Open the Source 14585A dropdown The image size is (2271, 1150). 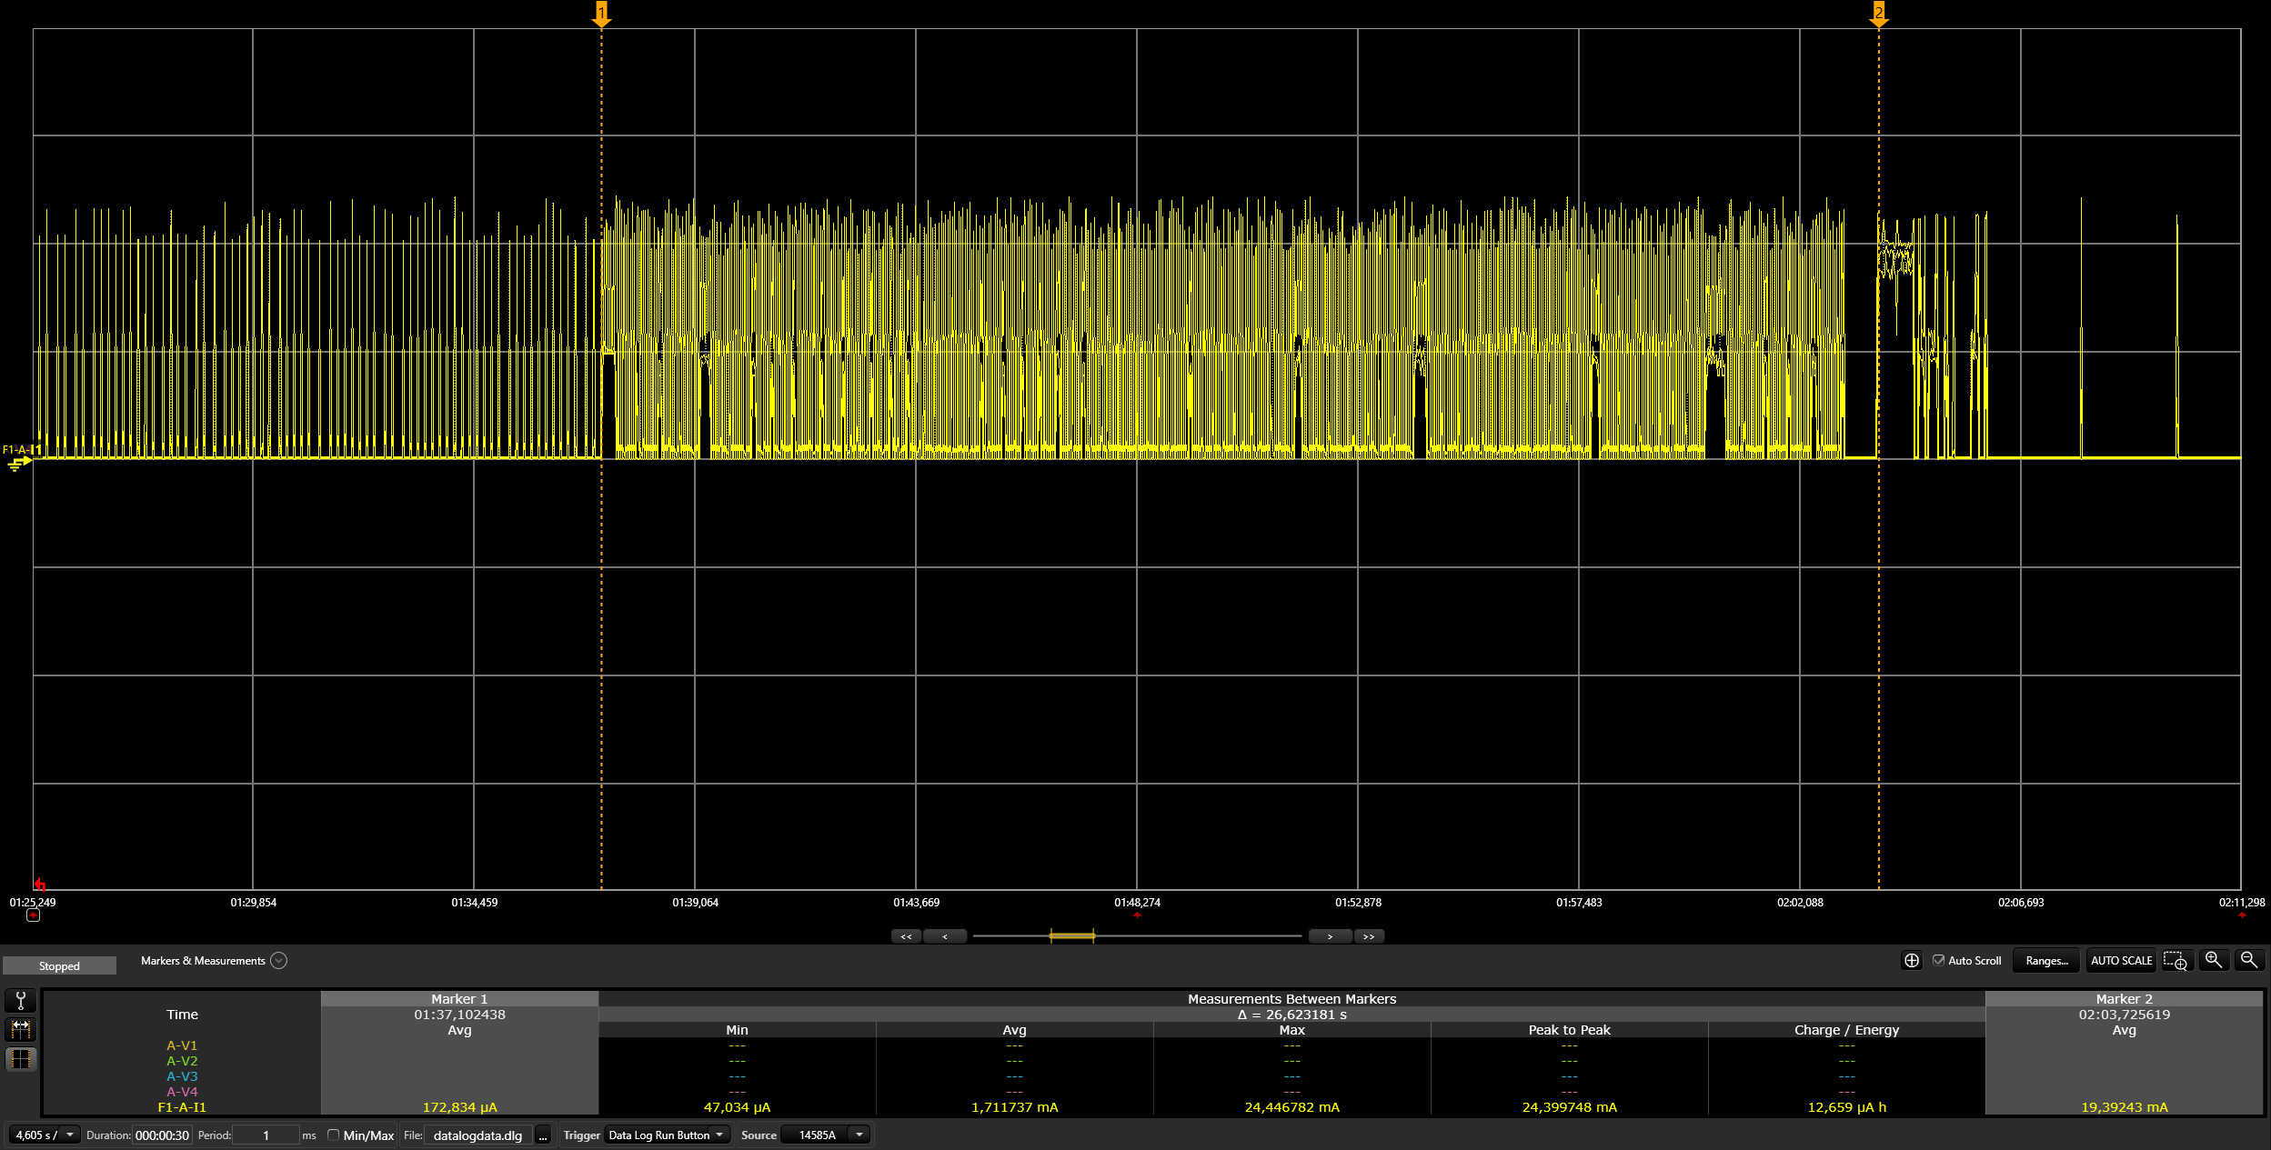(x=826, y=1135)
